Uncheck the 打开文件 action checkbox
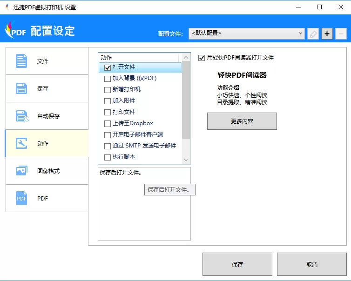 [108, 67]
